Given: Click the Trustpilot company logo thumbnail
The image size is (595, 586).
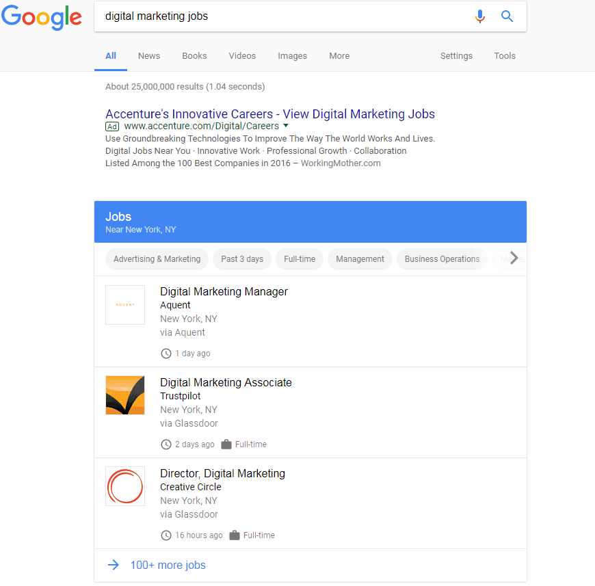Looking at the screenshot, I should pyautogui.click(x=125, y=395).
